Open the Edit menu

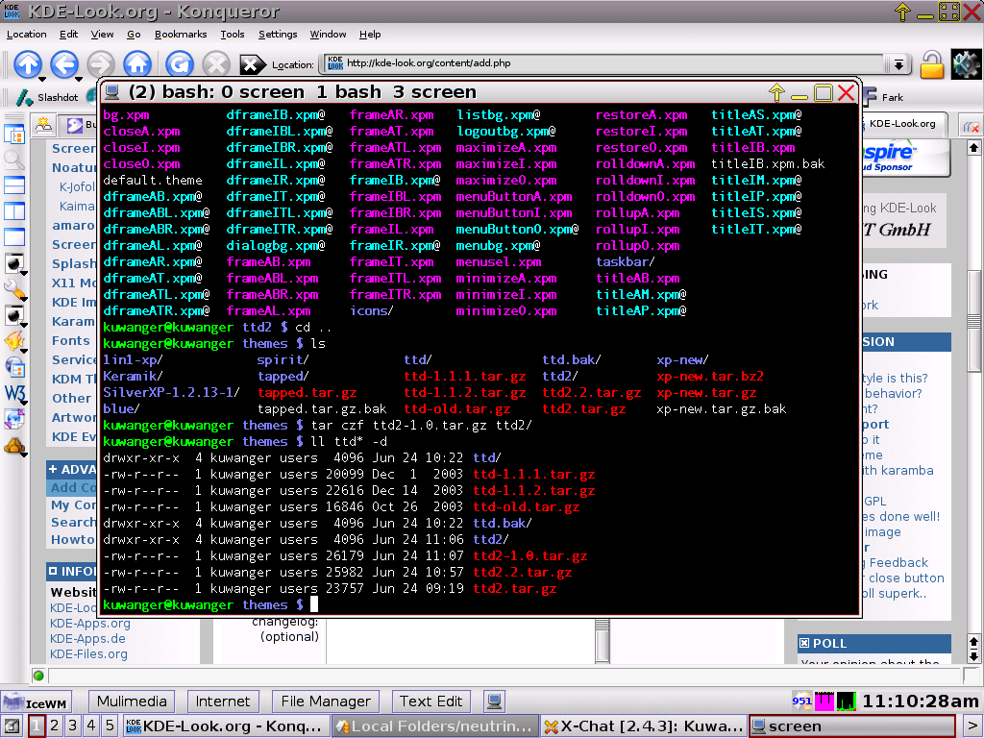tap(68, 34)
